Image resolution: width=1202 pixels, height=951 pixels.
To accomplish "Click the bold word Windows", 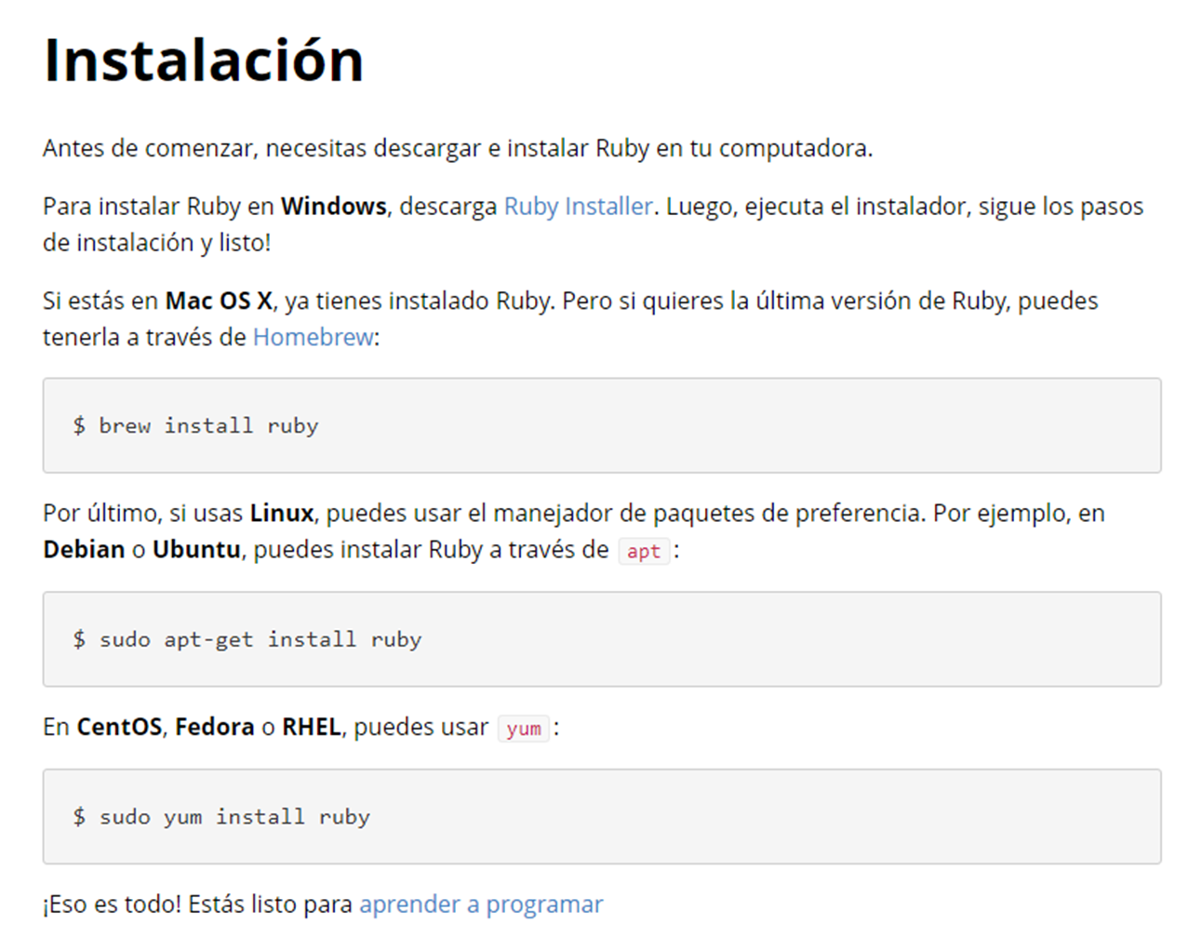I will click(x=333, y=207).
